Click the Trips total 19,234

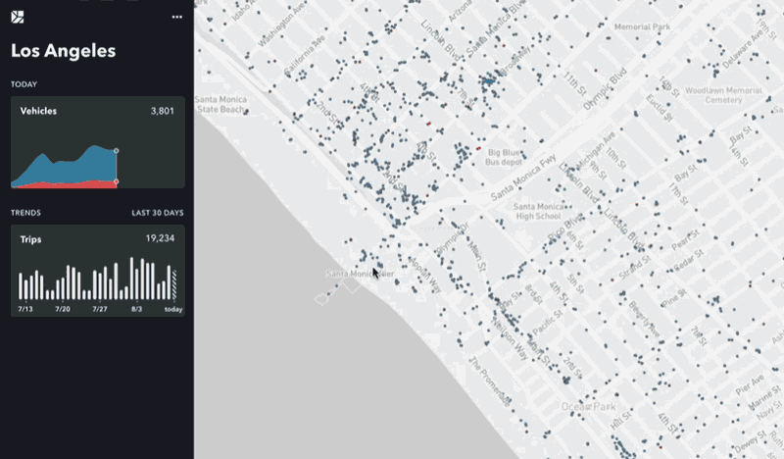pyautogui.click(x=160, y=238)
